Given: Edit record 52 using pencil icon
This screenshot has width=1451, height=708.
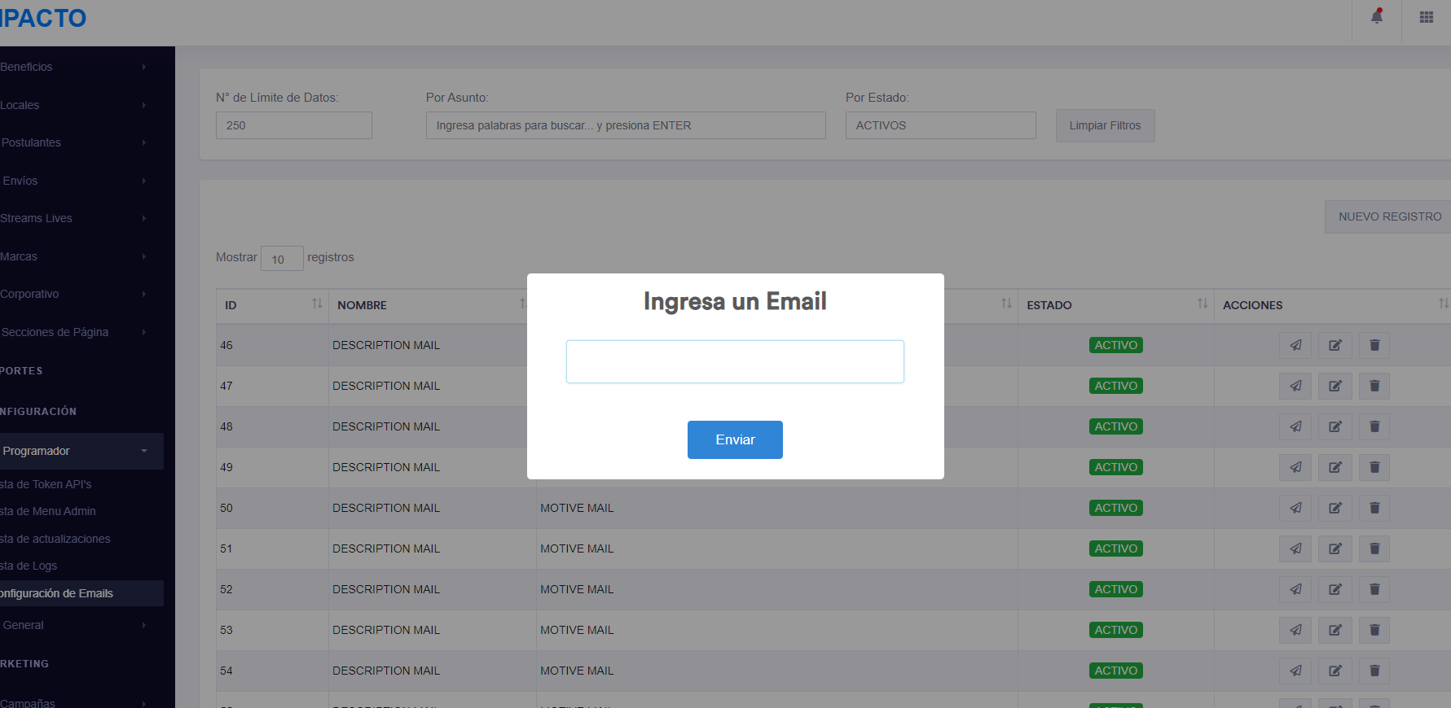Looking at the screenshot, I should pyautogui.click(x=1335, y=589).
